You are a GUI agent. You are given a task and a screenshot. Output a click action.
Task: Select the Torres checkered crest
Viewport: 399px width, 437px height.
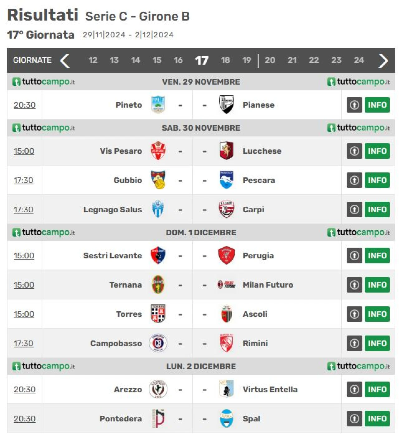(x=158, y=314)
